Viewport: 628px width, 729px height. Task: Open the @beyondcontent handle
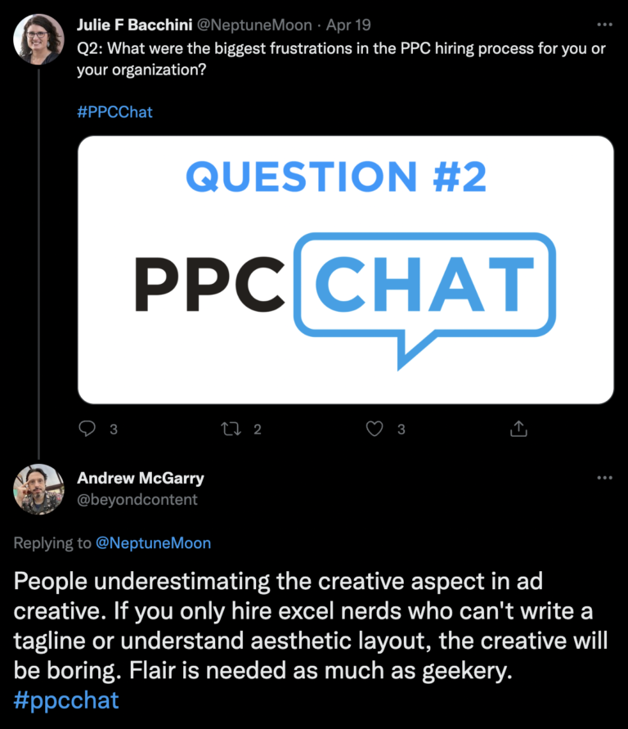[137, 499]
